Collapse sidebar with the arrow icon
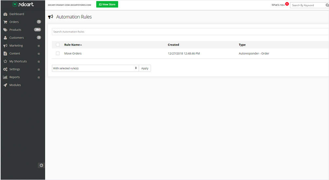 coord(41,165)
